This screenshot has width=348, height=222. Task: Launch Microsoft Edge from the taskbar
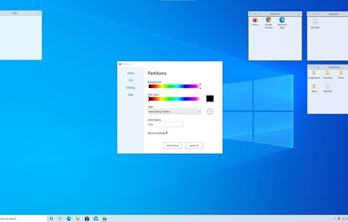pyautogui.click(x=69, y=219)
